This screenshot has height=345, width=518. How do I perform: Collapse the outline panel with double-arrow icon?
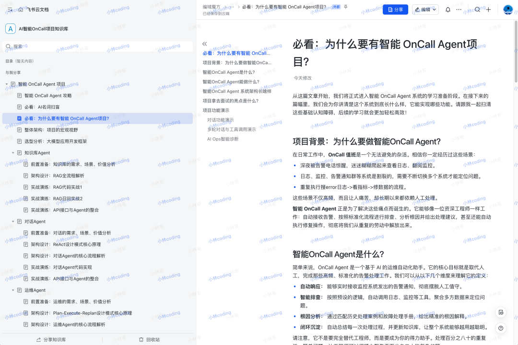205,44
